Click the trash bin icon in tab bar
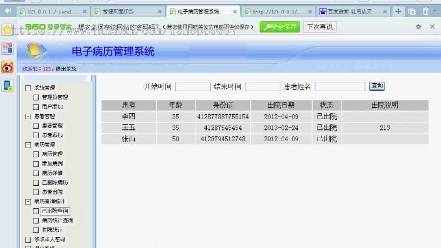Image resolution: width=441 pixels, height=248 pixels. [425, 12]
